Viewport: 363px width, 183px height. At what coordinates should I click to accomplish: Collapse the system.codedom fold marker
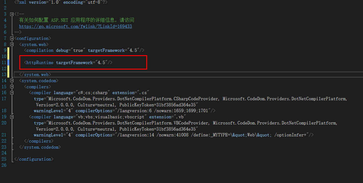tap(11, 80)
